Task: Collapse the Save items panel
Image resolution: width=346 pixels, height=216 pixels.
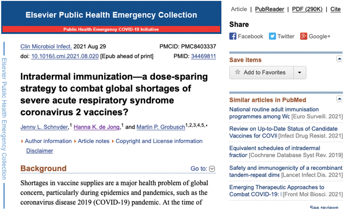Action: pos(339,59)
